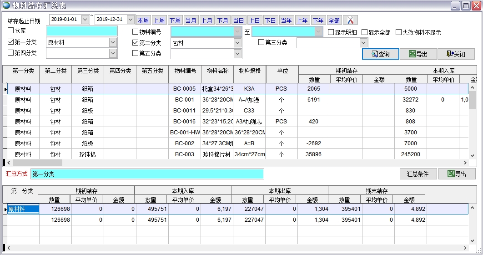Choose the 上月 date shortcut
The image size is (483, 255).
click(206, 20)
